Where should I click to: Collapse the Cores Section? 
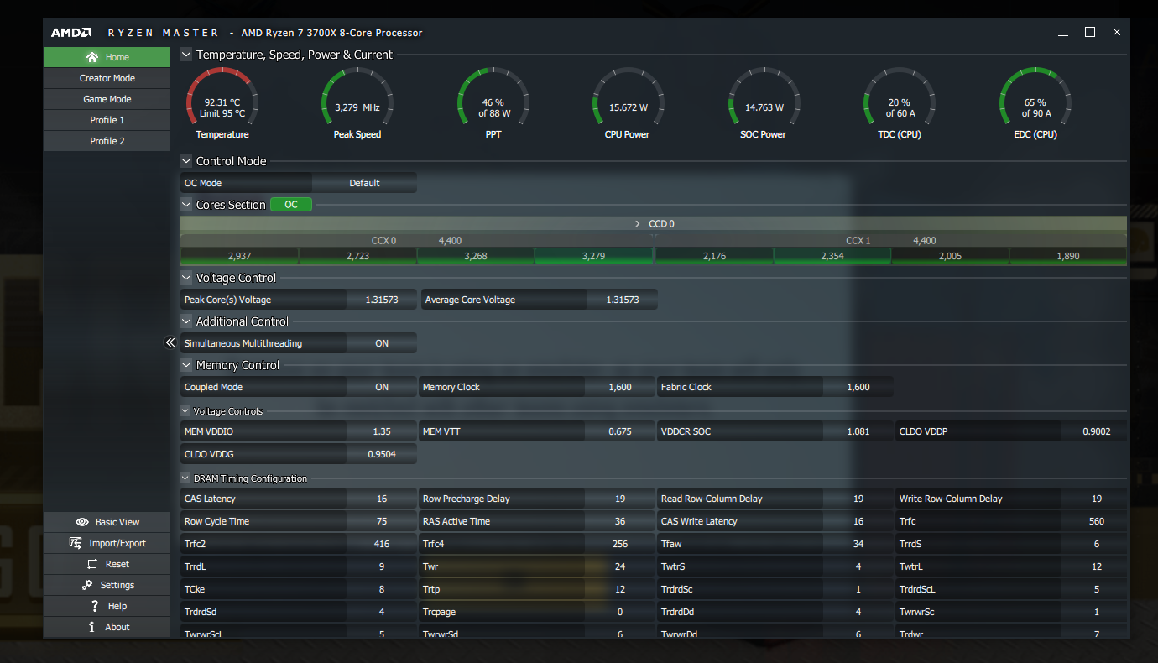pyautogui.click(x=186, y=205)
